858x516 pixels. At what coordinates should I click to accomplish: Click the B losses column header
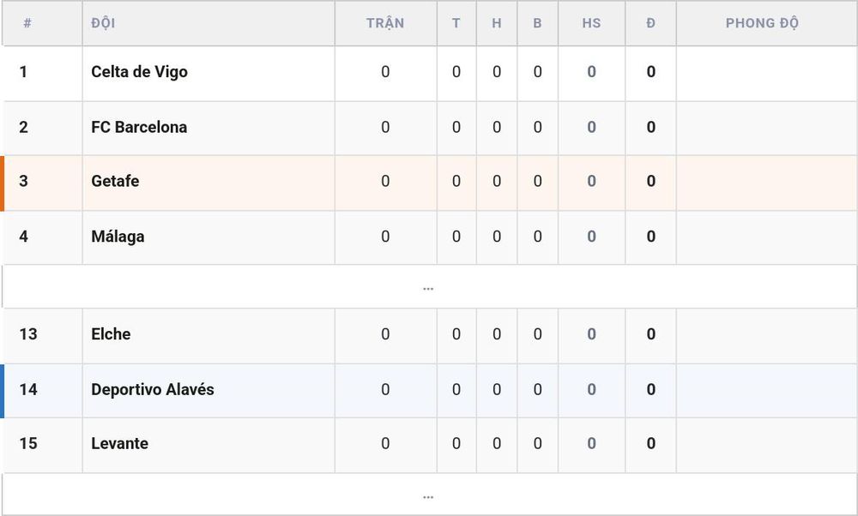click(537, 23)
